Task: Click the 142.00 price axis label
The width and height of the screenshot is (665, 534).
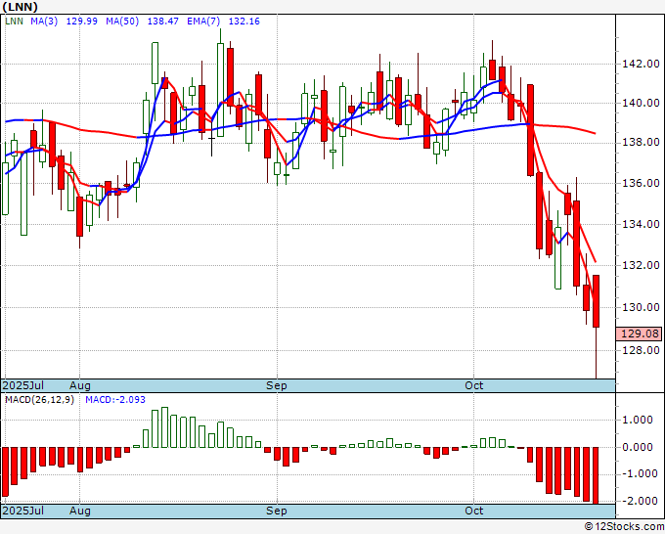Action: pyautogui.click(x=641, y=64)
